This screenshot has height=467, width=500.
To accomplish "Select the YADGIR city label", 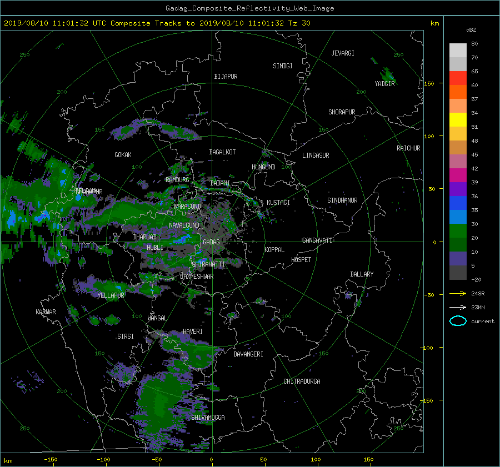I will [384, 84].
